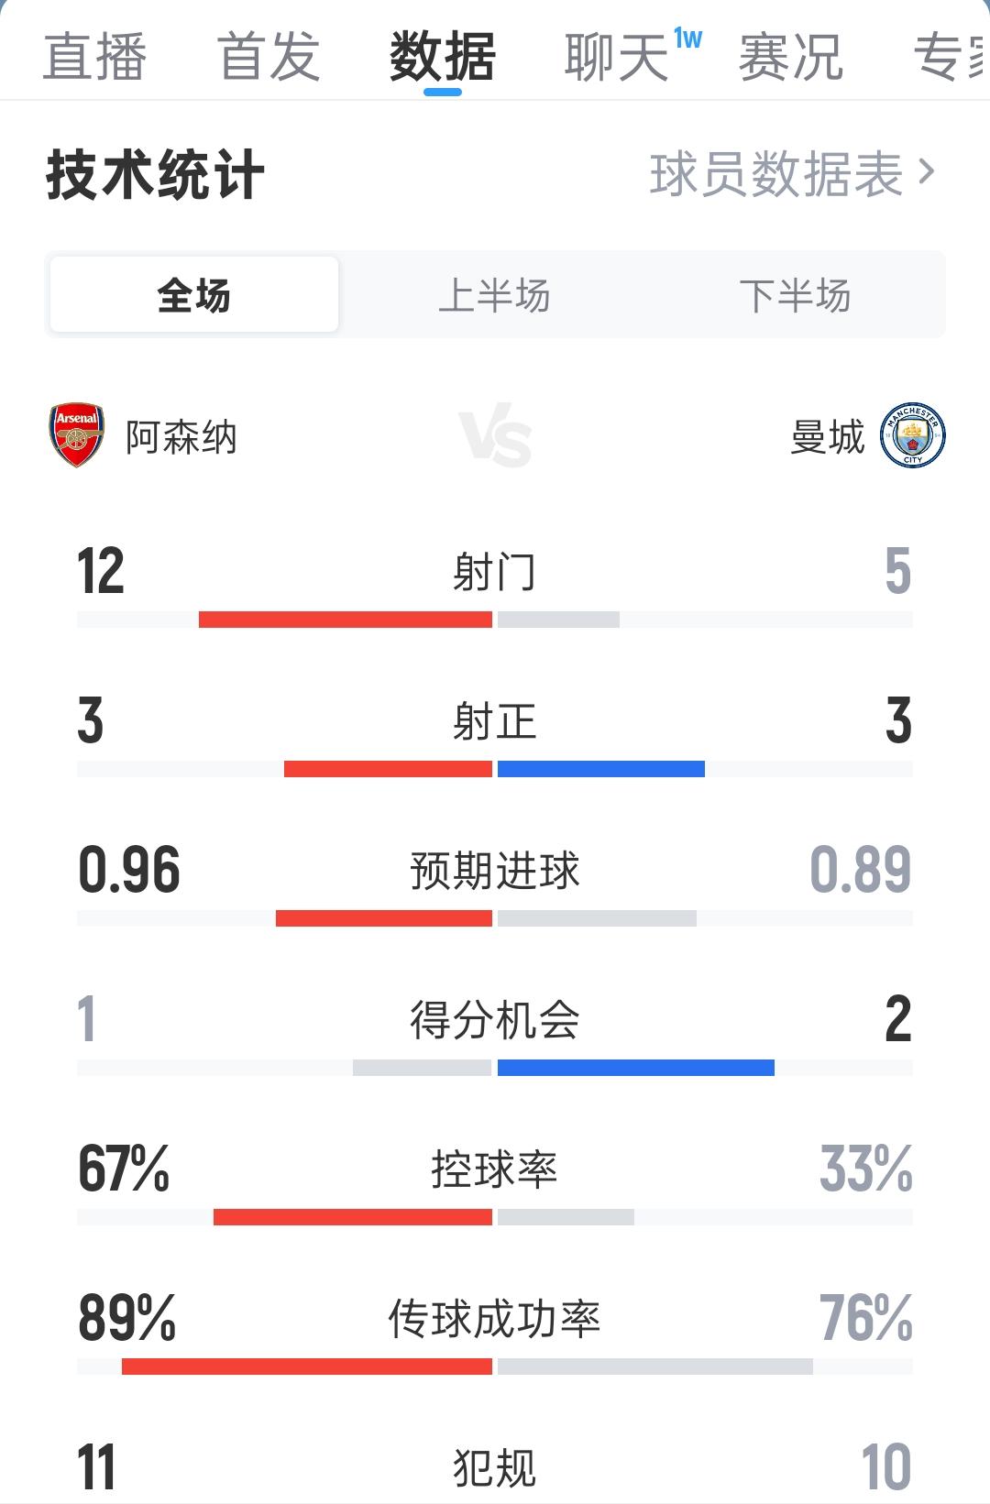Go to the 赛况 match events tab
Image resolution: width=990 pixels, height=1504 pixels.
[x=790, y=57]
